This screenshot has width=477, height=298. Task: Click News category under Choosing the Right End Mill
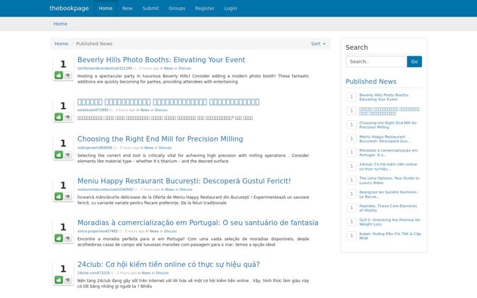149,148
